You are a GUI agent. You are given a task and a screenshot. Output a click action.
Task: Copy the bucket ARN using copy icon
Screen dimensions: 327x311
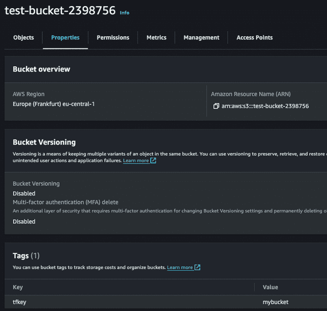[216, 106]
